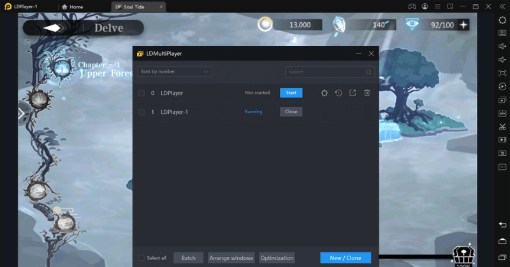Click the Running status text
The width and height of the screenshot is (510, 267).
[x=253, y=112]
